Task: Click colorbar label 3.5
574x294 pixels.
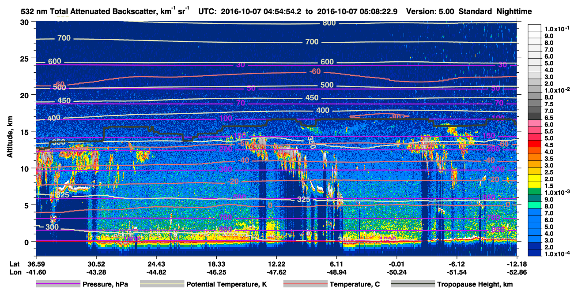Action: pyautogui.click(x=549, y=159)
